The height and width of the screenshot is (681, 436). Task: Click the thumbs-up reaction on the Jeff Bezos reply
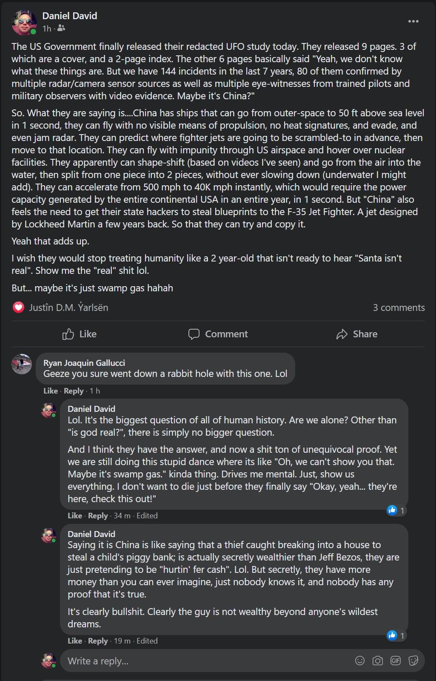coord(392,635)
